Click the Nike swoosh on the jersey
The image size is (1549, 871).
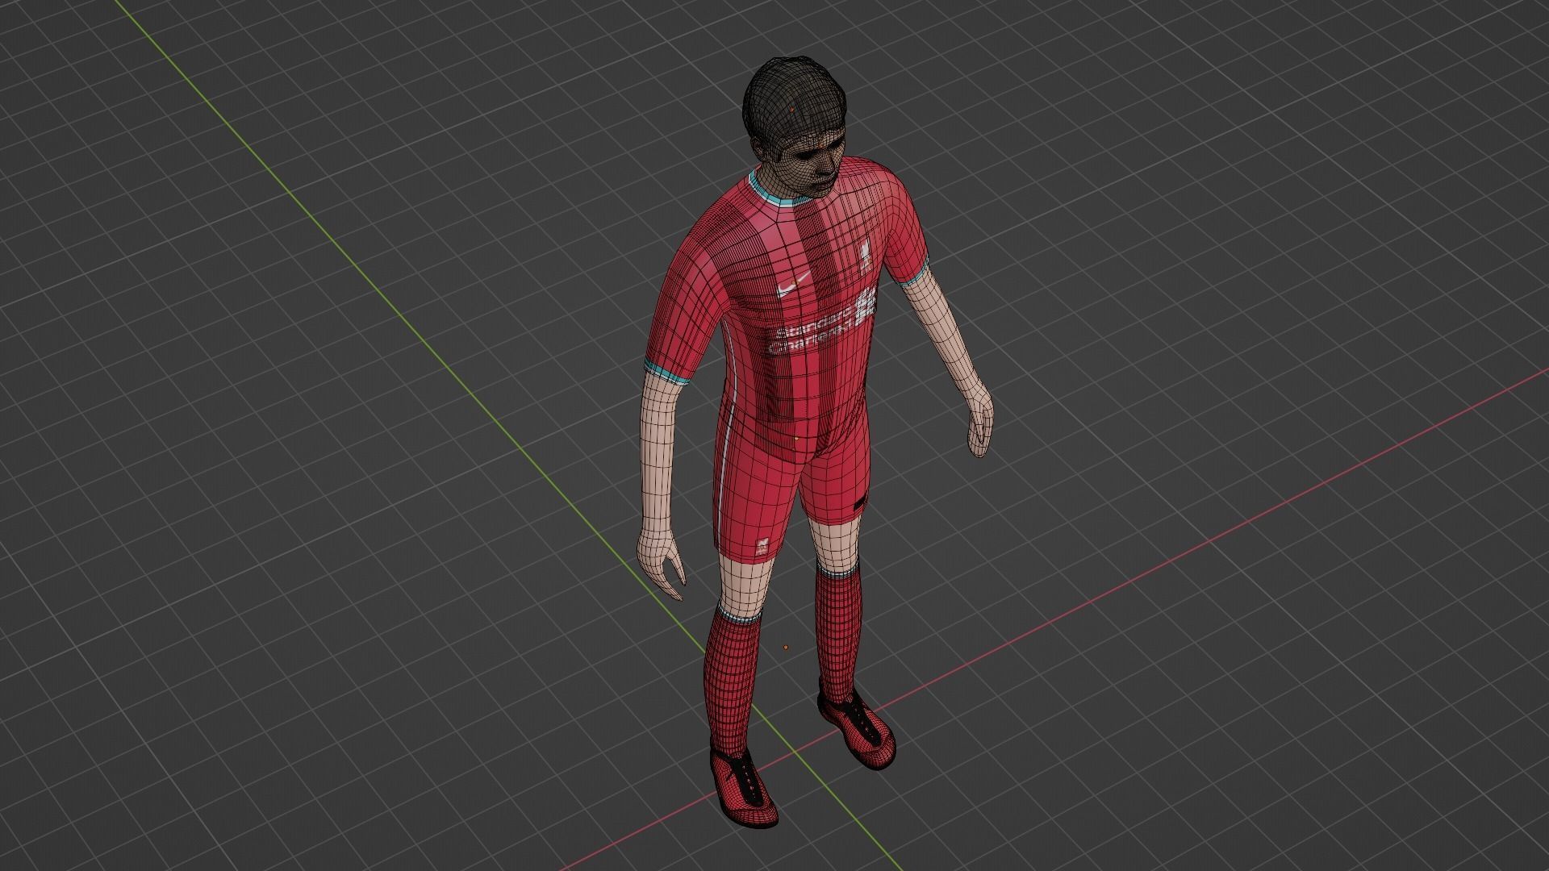[x=795, y=285]
